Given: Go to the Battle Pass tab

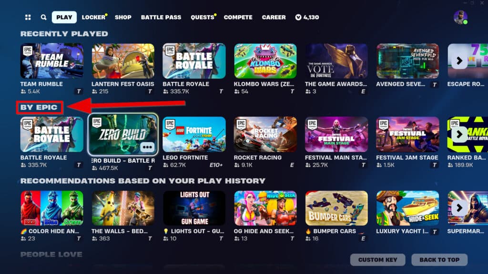Looking at the screenshot, I should [161, 18].
